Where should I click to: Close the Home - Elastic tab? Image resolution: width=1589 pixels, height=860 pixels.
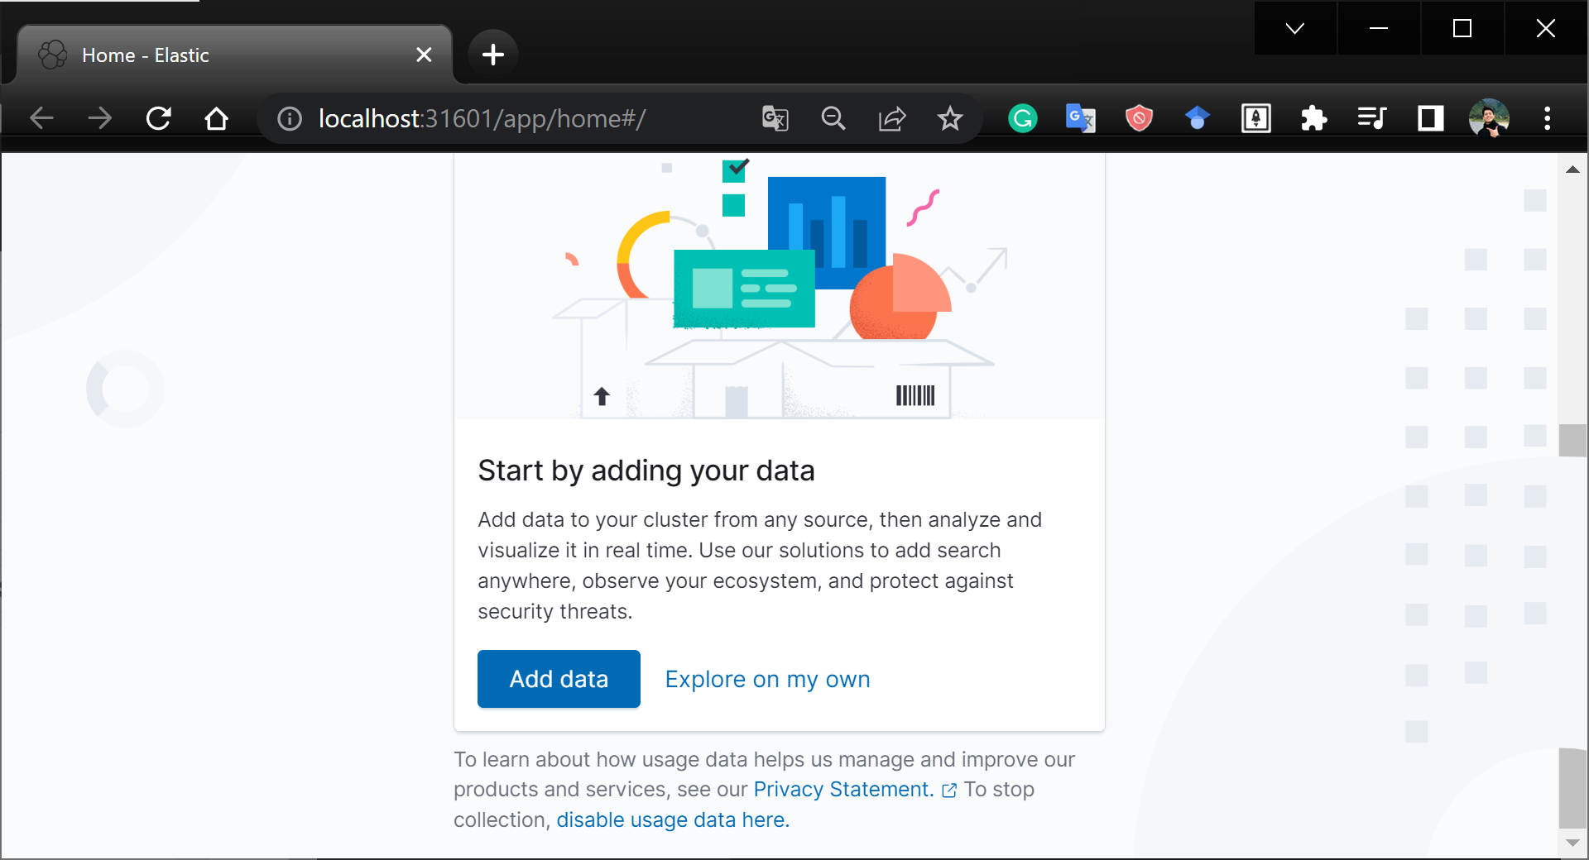click(424, 55)
